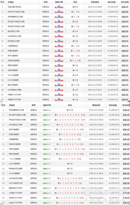The image size is (130, 205).
Task: Select ¥2,700.00 value in Baidu table row 1
Action: point(113,7)
